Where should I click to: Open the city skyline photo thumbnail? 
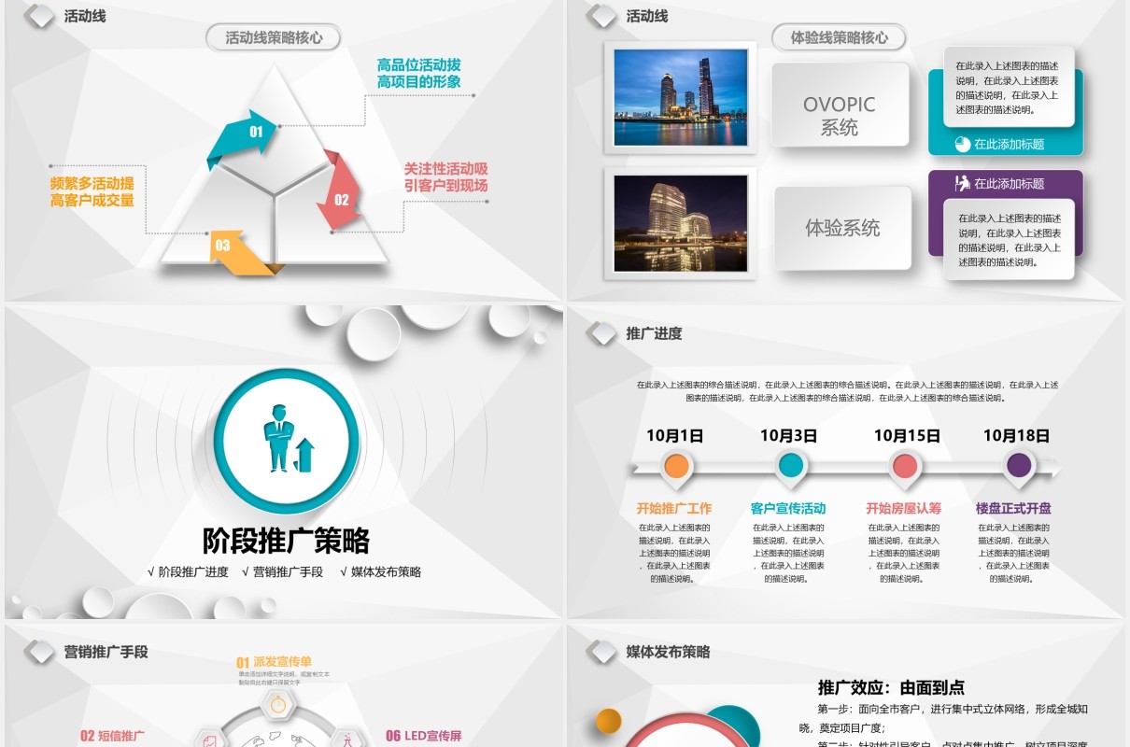point(681,97)
